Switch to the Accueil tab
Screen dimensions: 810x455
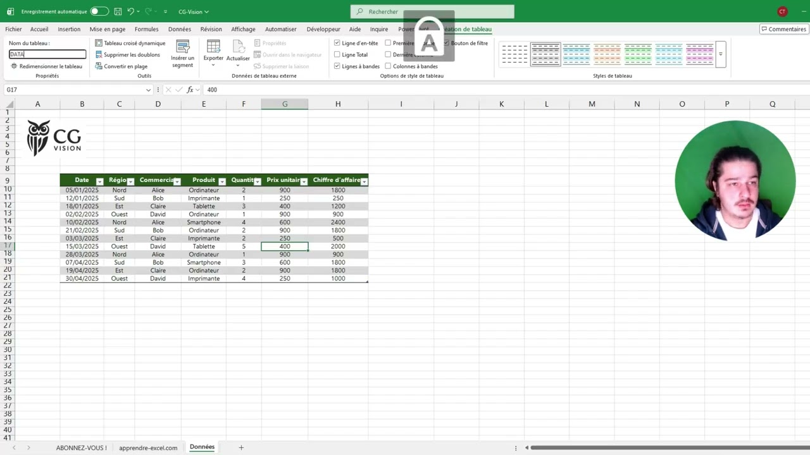[x=39, y=29]
